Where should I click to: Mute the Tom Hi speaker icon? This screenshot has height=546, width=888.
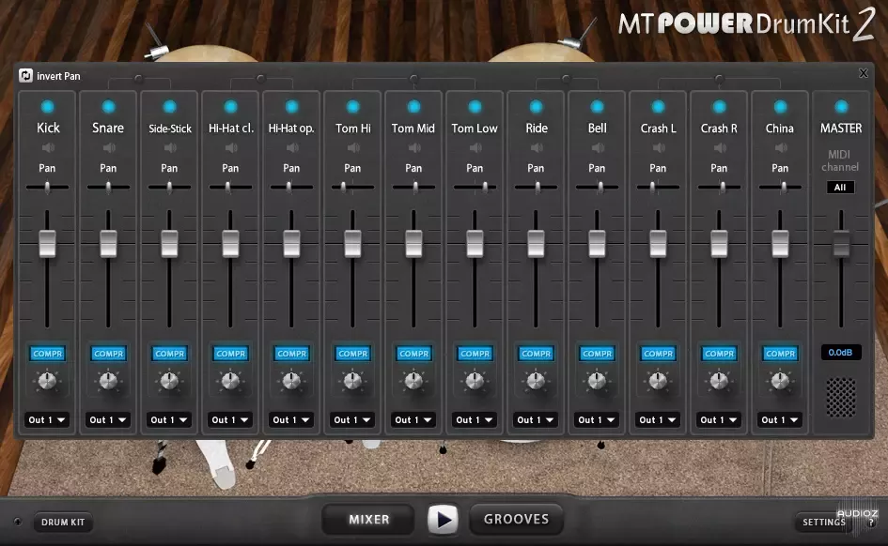pos(353,147)
